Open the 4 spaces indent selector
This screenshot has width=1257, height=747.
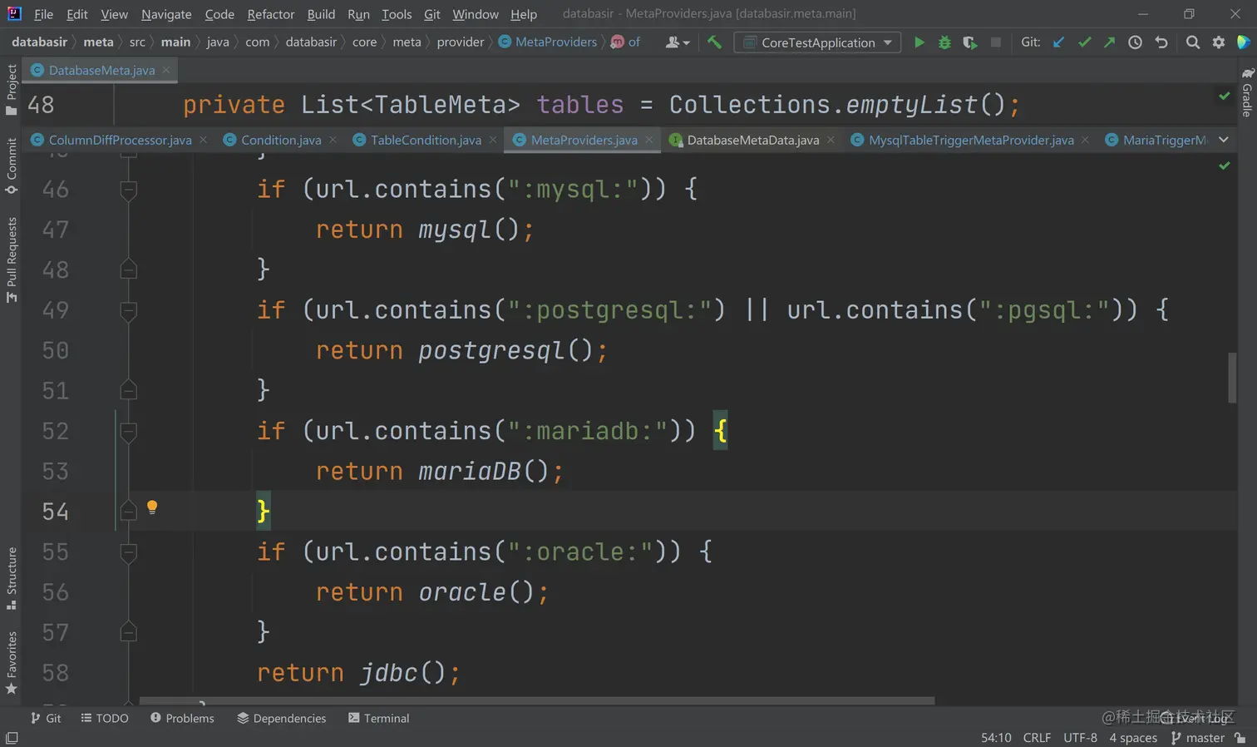point(1132,738)
